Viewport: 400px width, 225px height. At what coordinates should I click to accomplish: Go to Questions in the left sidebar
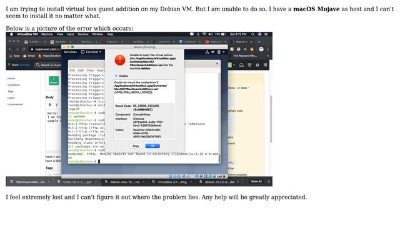tap(14, 85)
